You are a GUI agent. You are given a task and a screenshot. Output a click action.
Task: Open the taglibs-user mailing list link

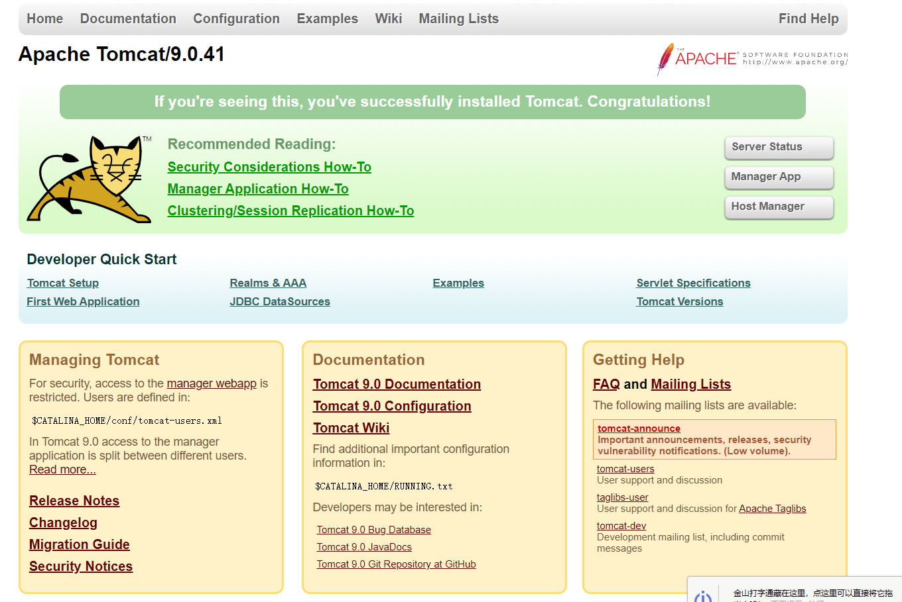(x=622, y=497)
